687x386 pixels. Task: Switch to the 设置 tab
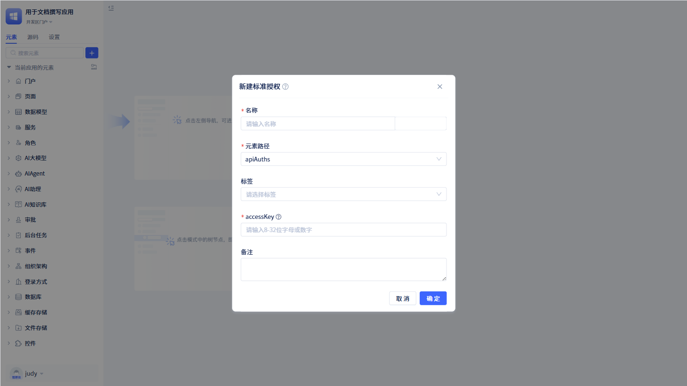click(x=54, y=37)
